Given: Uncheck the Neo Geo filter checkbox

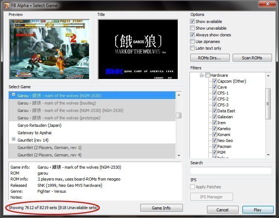Looking at the screenshot, I should 214,141.
